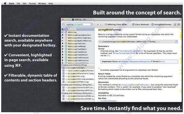The height and width of the screenshot is (114, 184).
Task: Follow the NSInvalidArgumentException link
Action: coord(136,61)
